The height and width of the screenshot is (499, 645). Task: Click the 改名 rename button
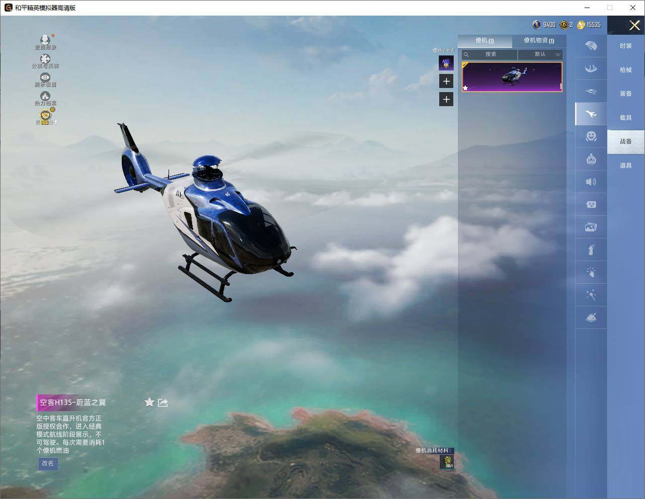[x=48, y=463]
